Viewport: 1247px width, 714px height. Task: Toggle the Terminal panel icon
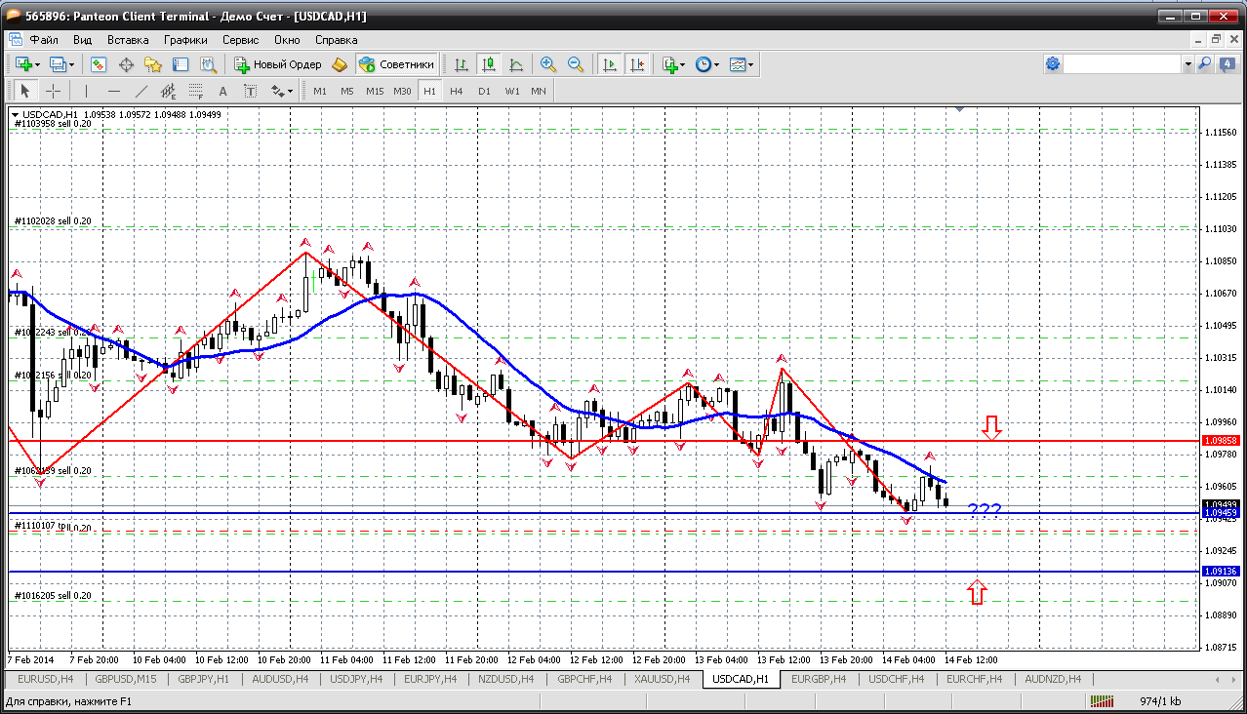(x=181, y=64)
